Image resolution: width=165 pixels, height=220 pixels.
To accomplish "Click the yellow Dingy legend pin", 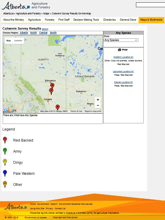I will pos(5,162).
